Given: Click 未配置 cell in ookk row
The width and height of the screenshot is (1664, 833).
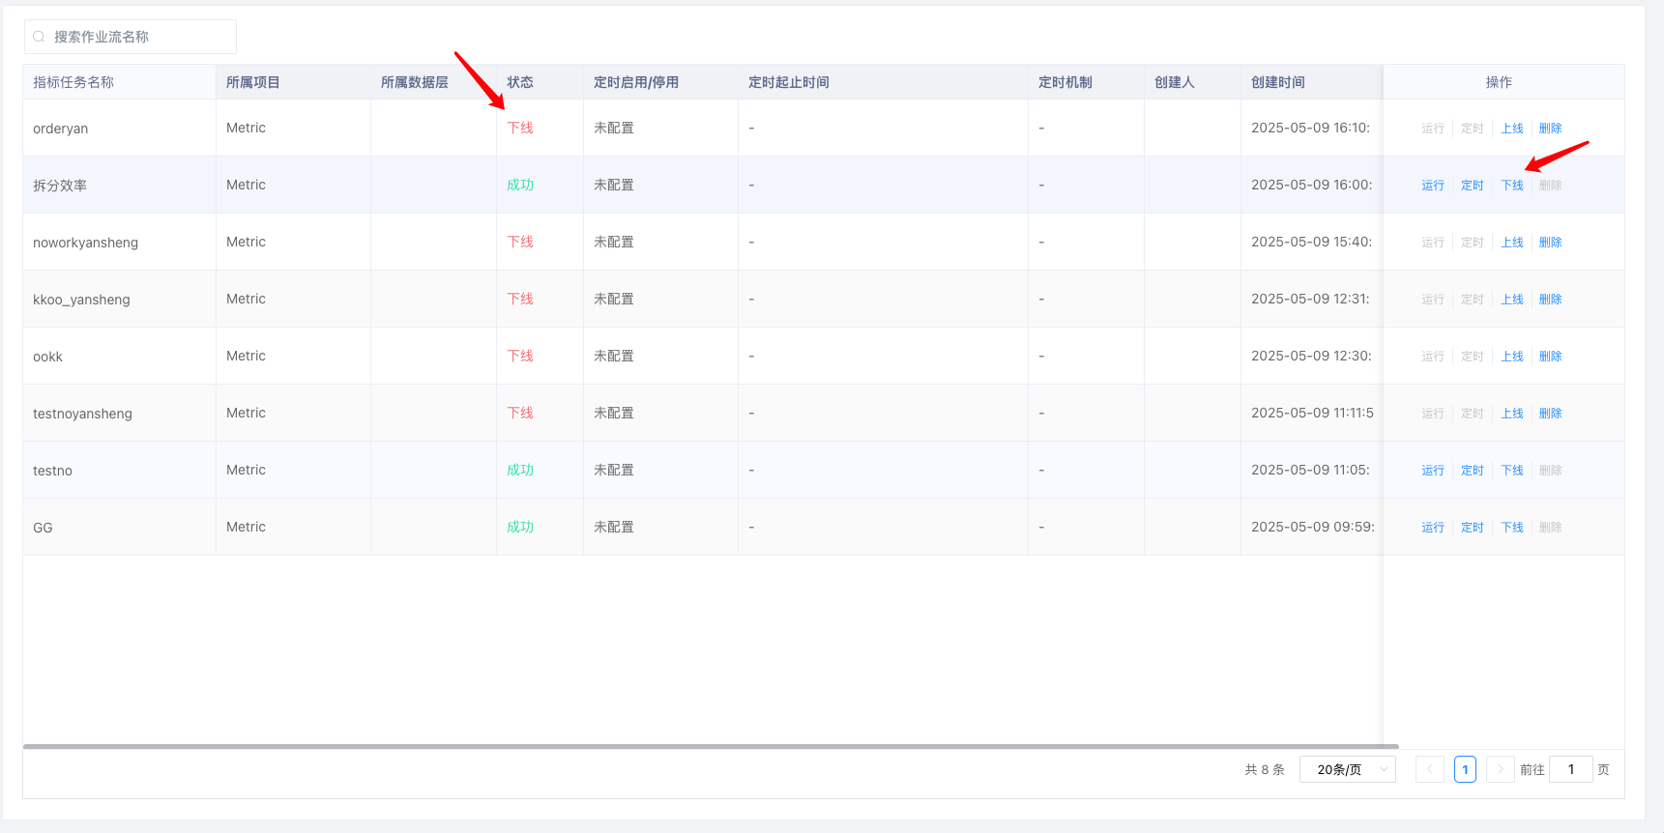Looking at the screenshot, I should pos(614,356).
